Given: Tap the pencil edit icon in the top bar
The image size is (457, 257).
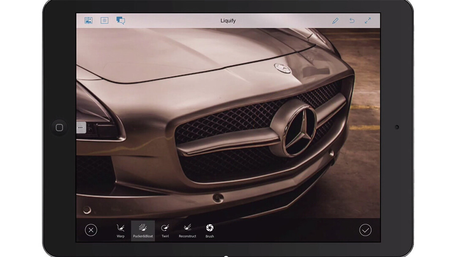Looking at the screenshot, I should point(335,21).
